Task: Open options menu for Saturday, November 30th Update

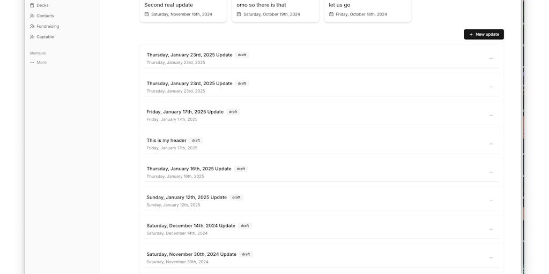Action: coord(491,258)
